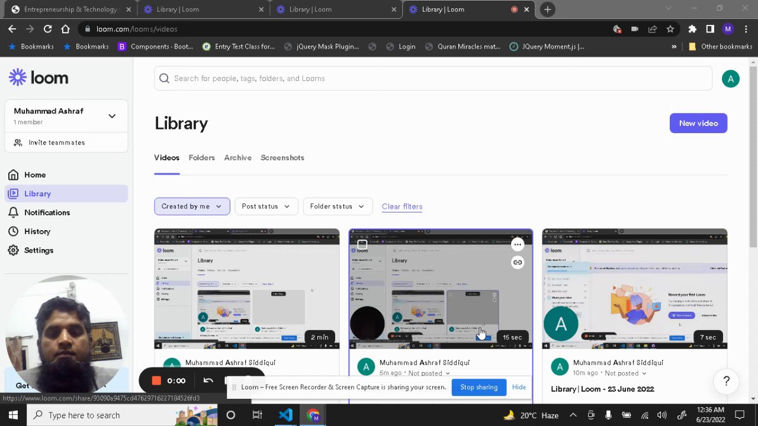Click the History clock icon
The image size is (758, 426).
tap(13, 231)
